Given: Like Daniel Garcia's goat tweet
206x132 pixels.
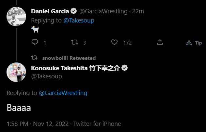Looking at the screenshot, I should [114, 42].
